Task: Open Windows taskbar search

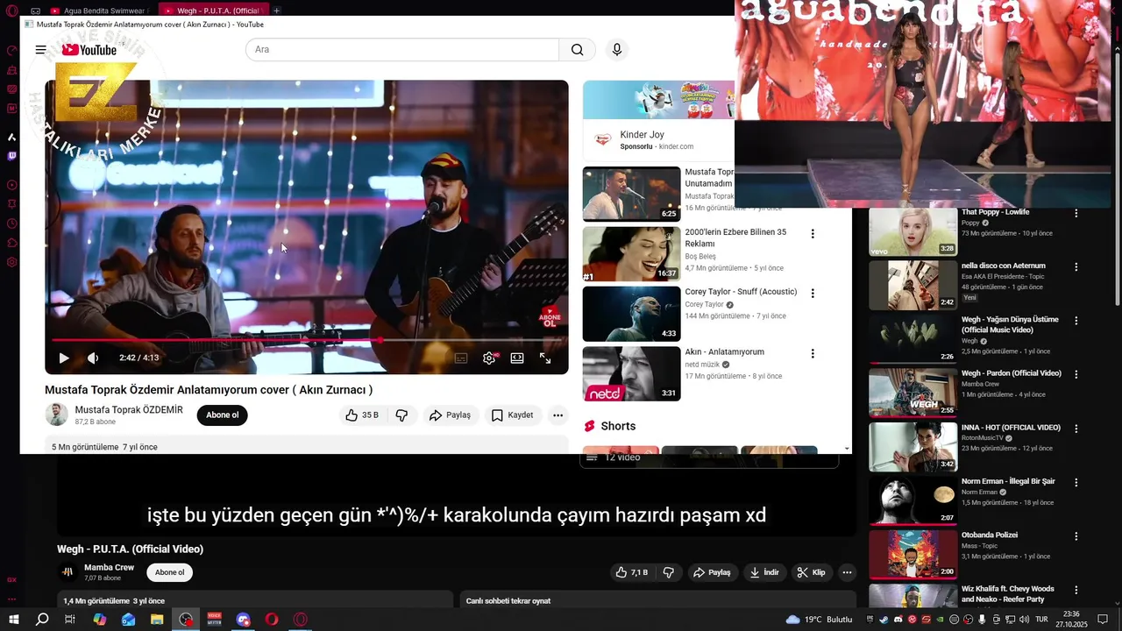Action: (42, 620)
